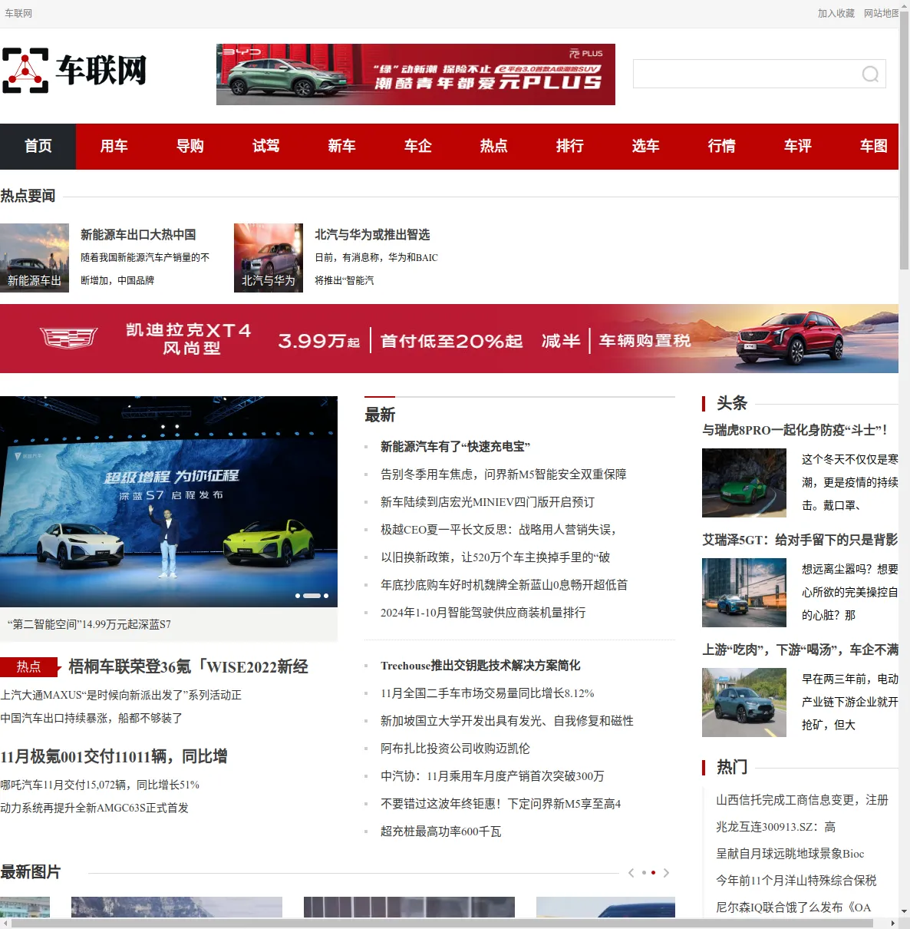Click the green sports car thumbnail
Viewport: 910px width, 929px height.
tap(744, 483)
